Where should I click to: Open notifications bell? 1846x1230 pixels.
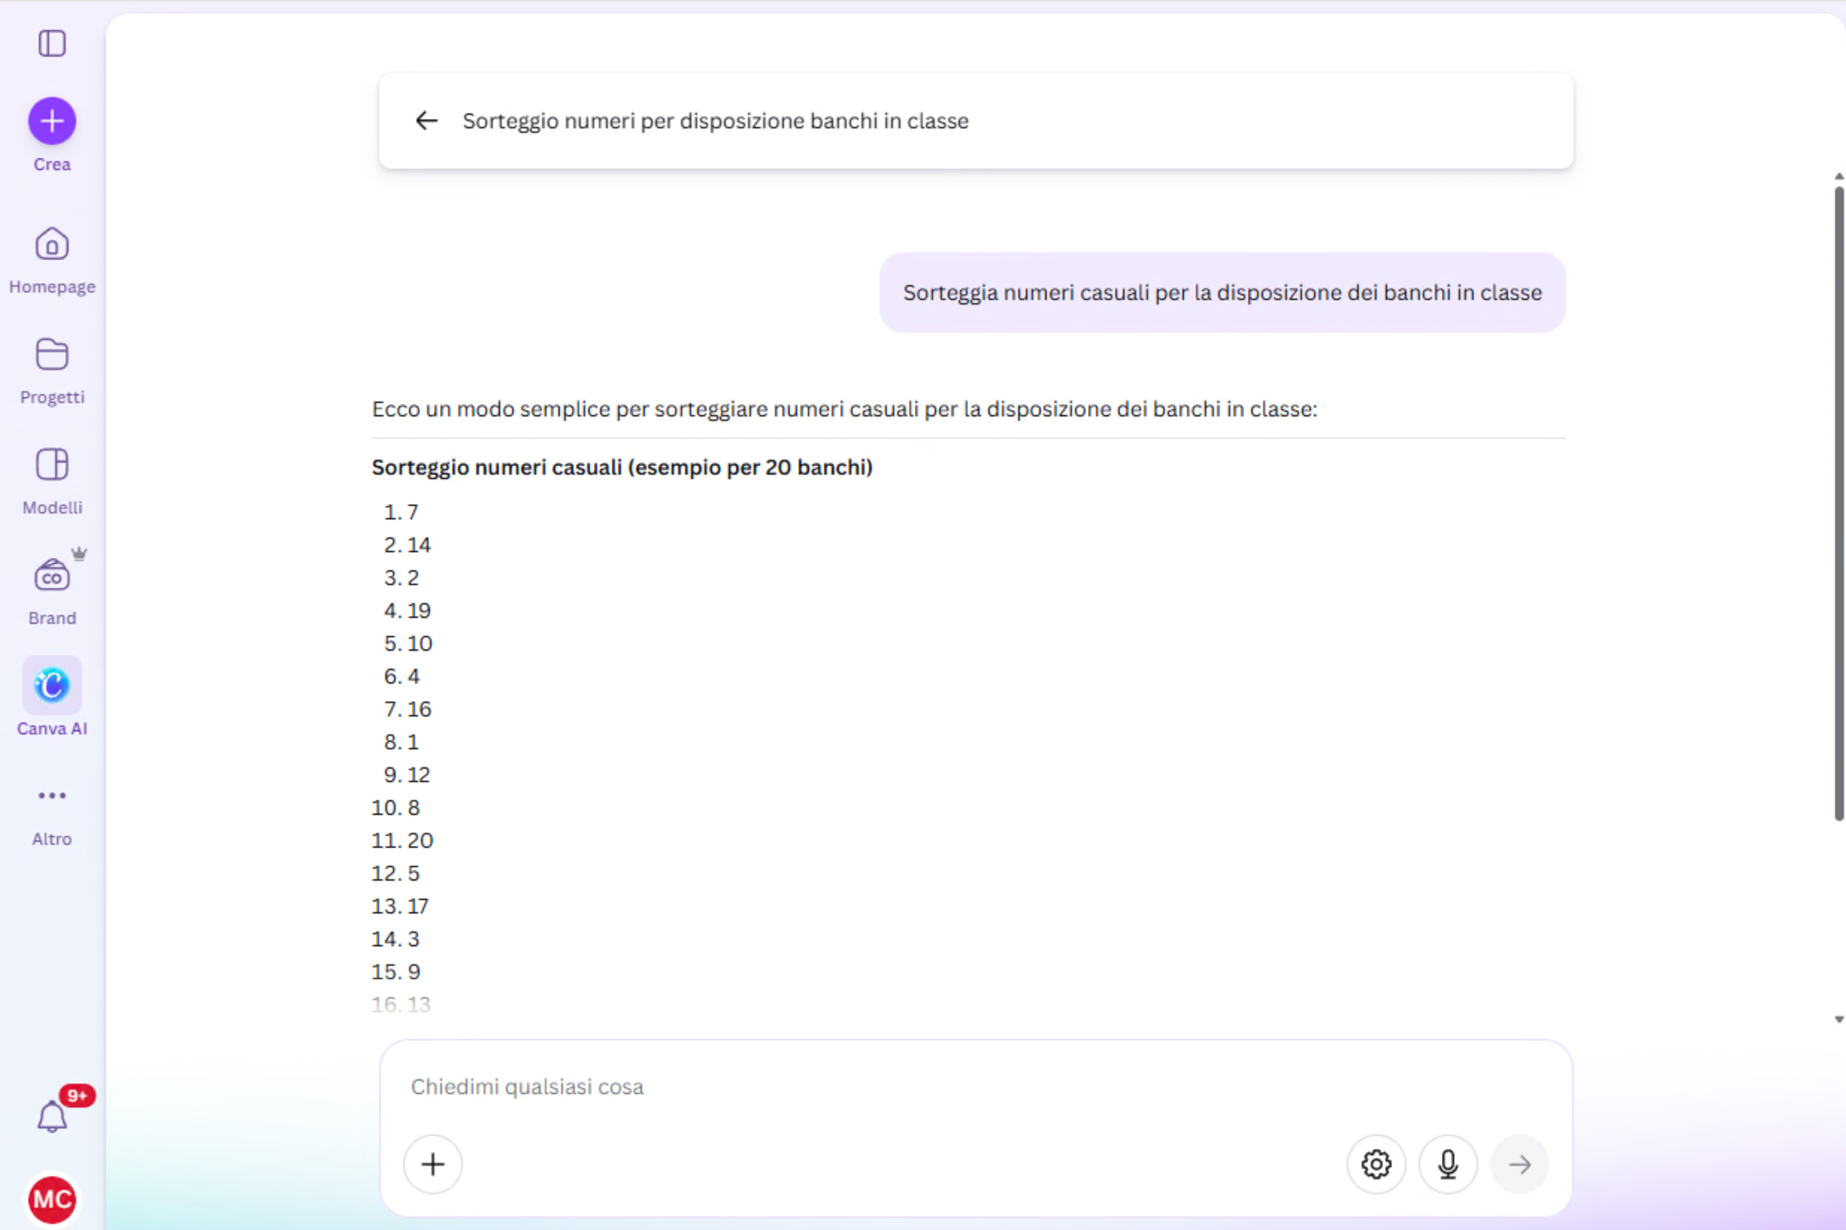pos(52,1116)
